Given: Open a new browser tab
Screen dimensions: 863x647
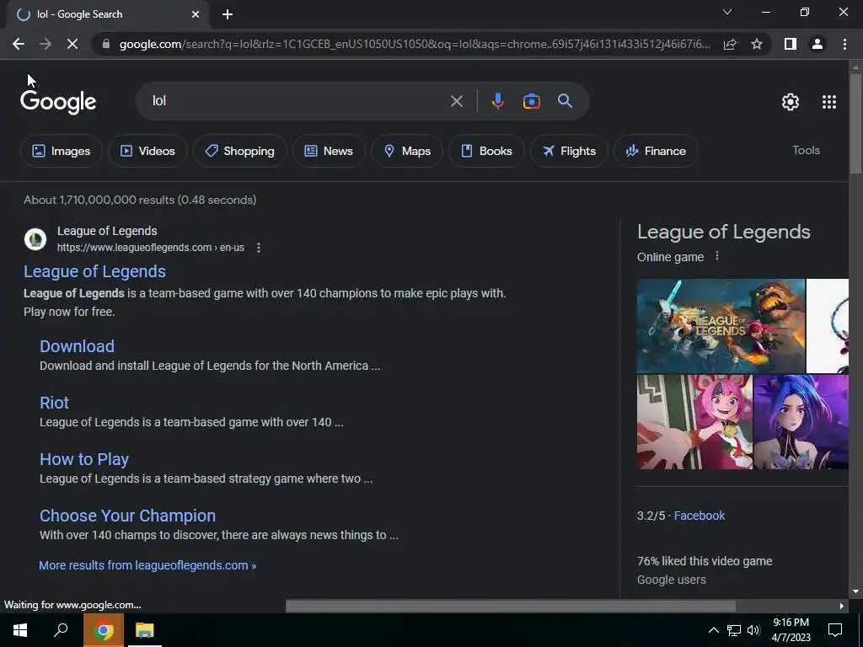Looking at the screenshot, I should [228, 14].
